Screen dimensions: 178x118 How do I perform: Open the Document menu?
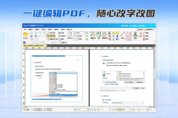(44, 29)
